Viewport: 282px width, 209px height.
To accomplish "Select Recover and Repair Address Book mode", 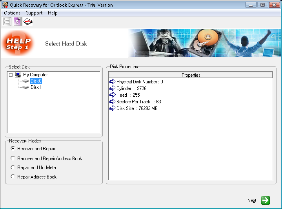I will click(x=13, y=158).
